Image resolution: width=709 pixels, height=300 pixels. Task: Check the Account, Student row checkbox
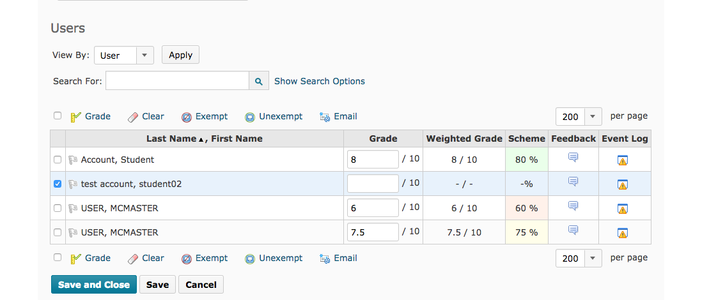pos(58,160)
